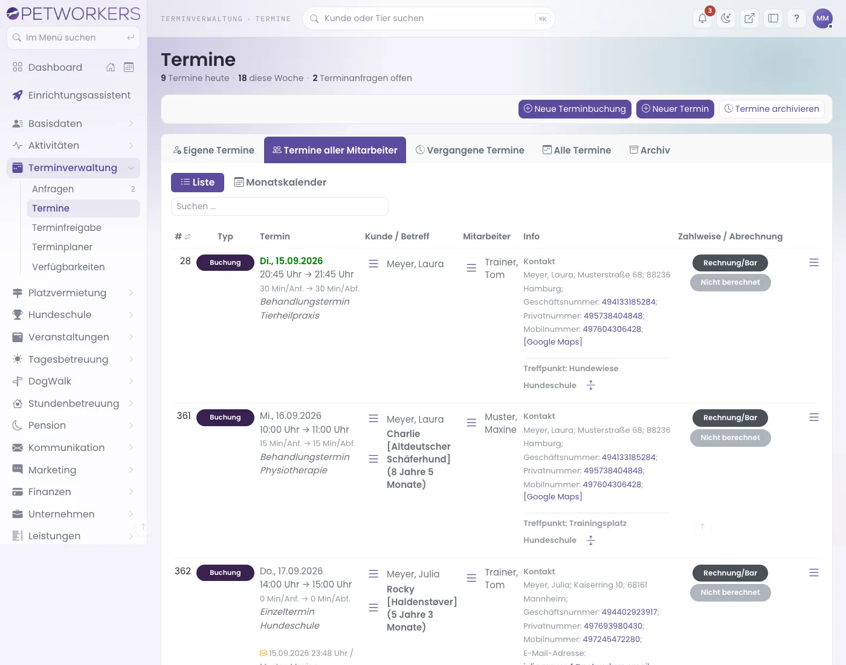846x665 pixels.
Task: Expand the Basisdaten menu
Action: (73, 123)
